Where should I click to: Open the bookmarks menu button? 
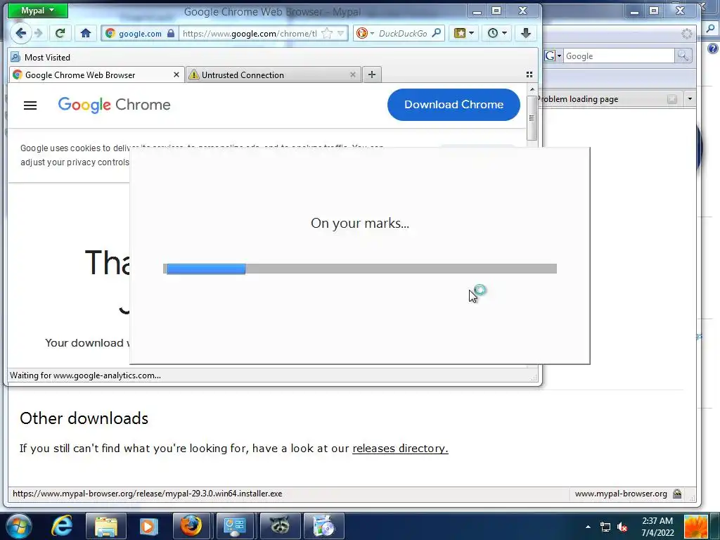(x=463, y=33)
